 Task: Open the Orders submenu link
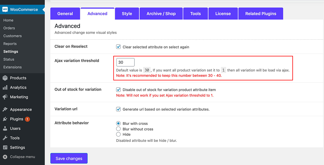pyautogui.click(x=9, y=28)
